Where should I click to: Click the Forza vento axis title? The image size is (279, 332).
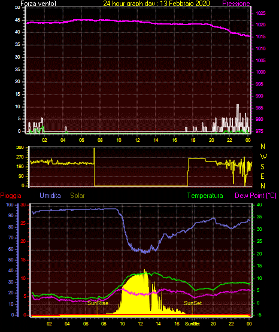[x=38, y=4]
